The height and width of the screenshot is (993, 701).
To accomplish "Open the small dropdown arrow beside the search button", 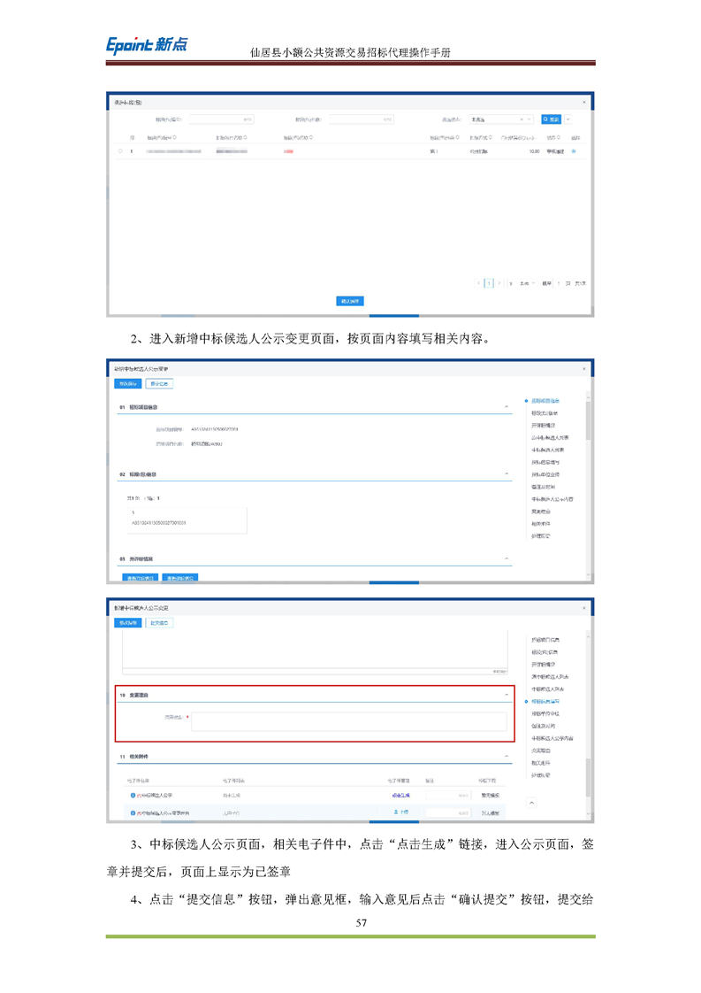I will pyautogui.click(x=568, y=119).
